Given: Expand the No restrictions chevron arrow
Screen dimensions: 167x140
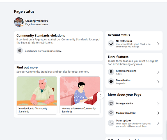Looking at the screenshot, I should coord(158,44).
